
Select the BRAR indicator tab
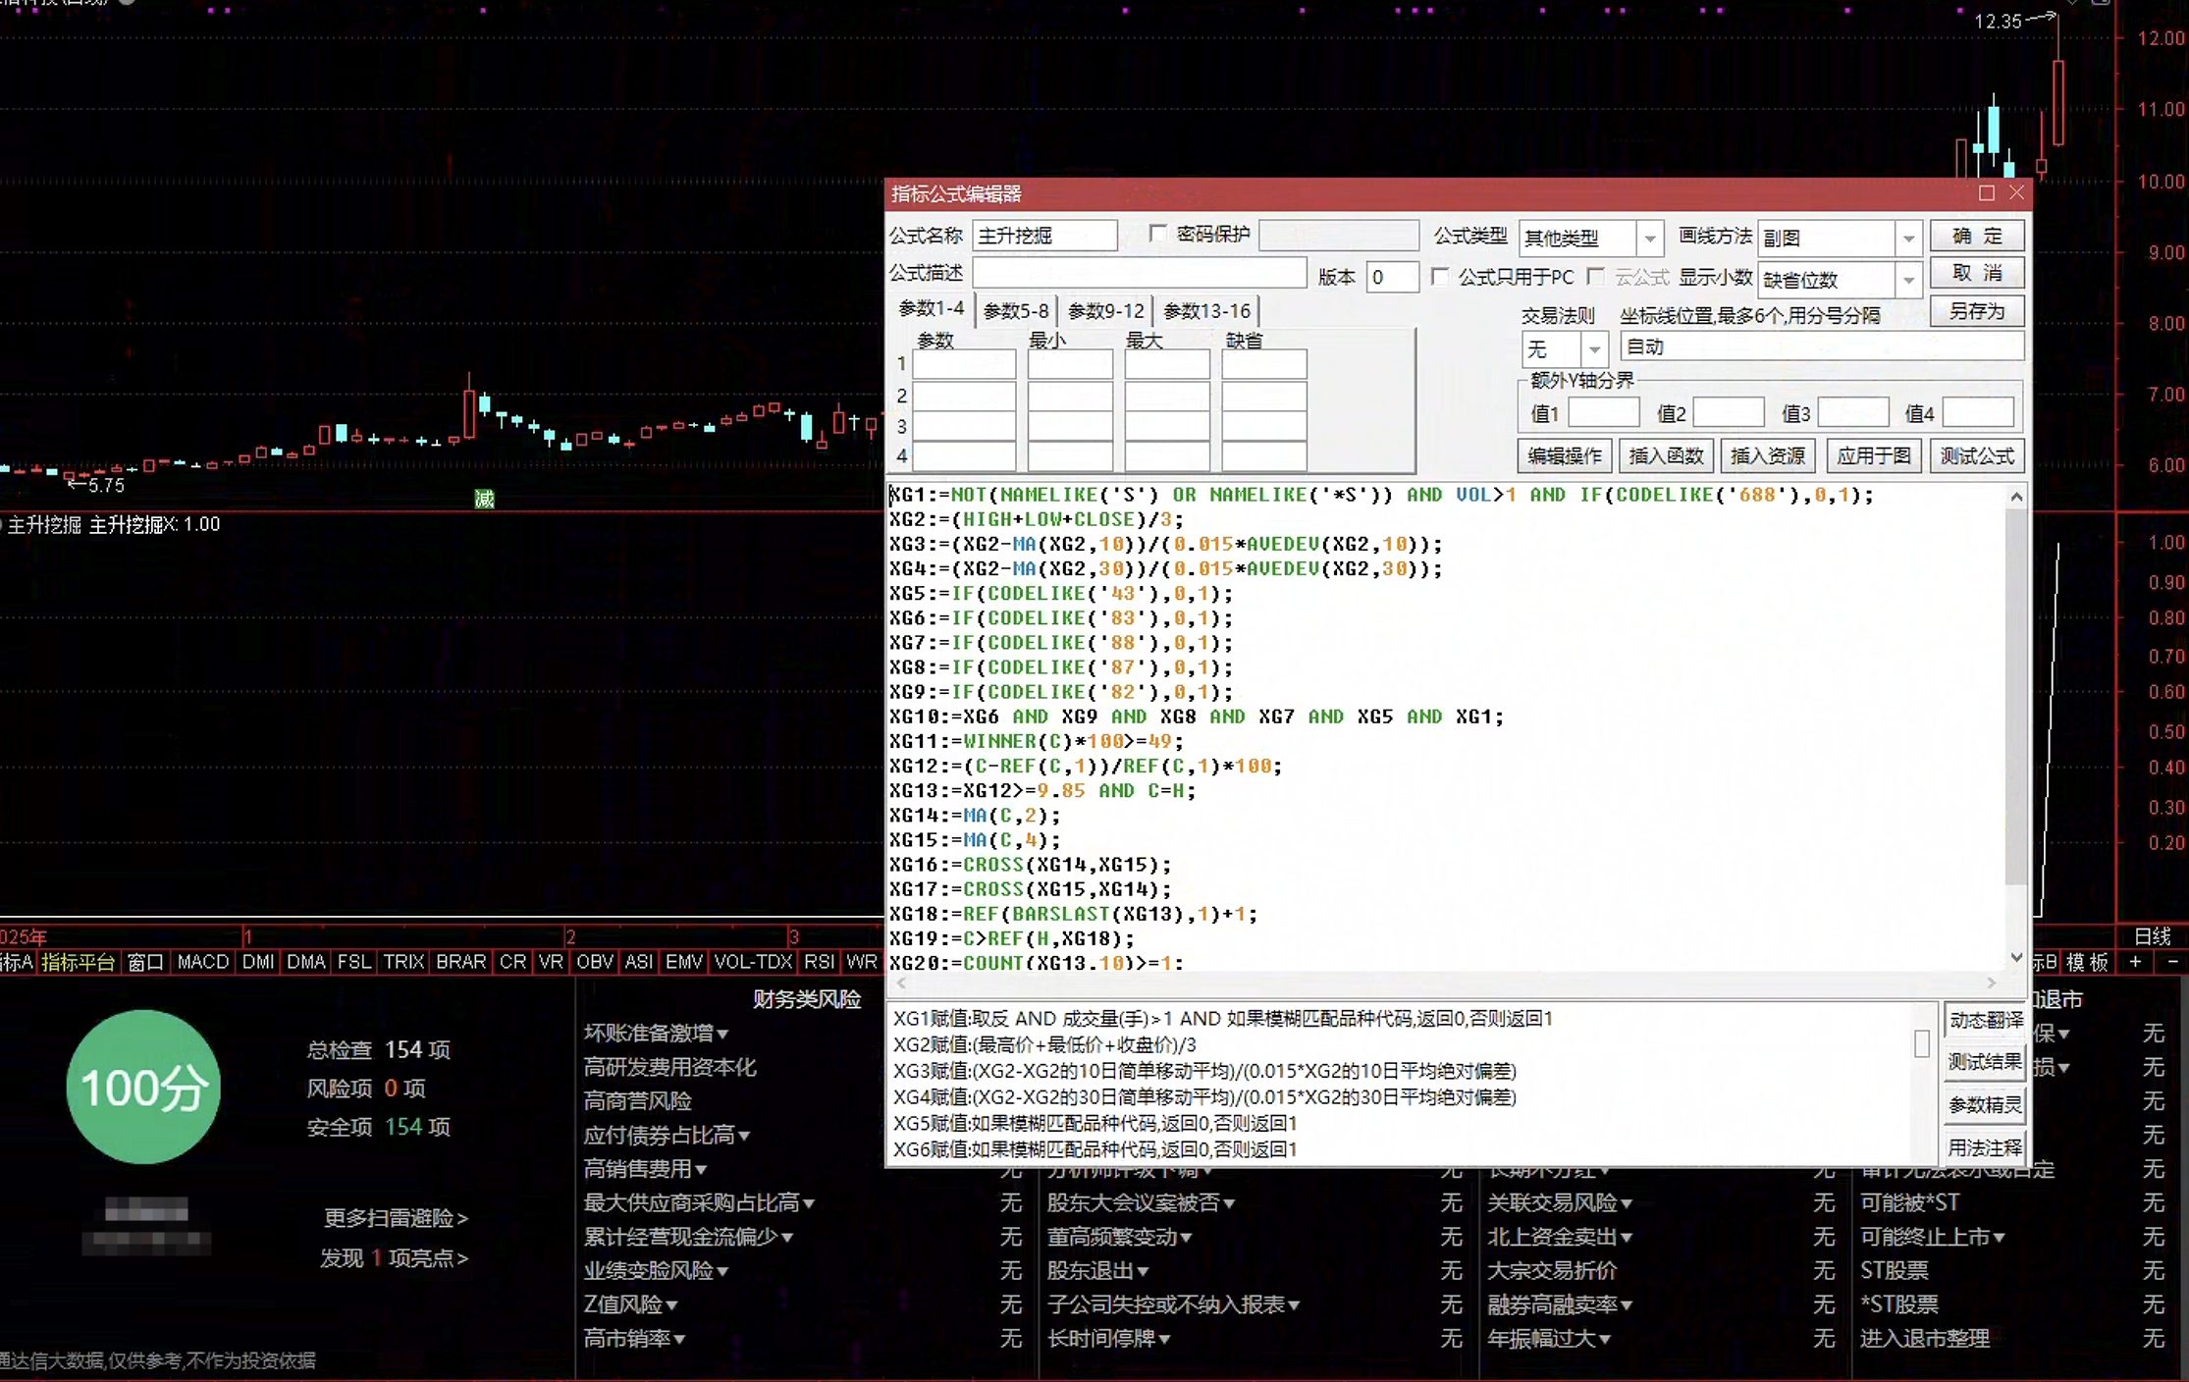click(x=460, y=962)
